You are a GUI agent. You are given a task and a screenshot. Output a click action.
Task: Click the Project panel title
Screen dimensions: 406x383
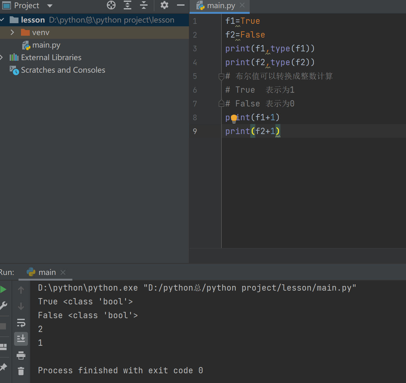pos(27,5)
